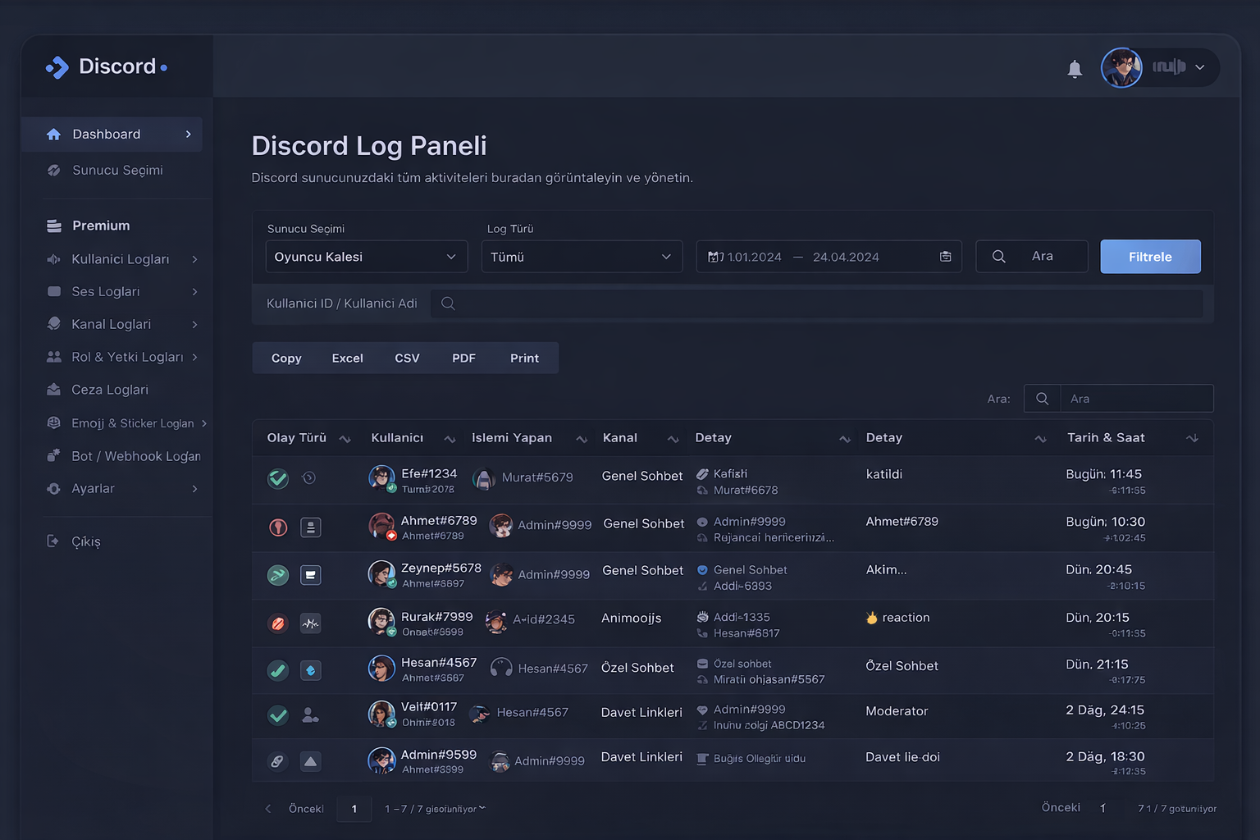Click the Dashboard home icon
The width and height of the screenshot is (1260, 840).
pyautogui.click(x=53, y=135)
